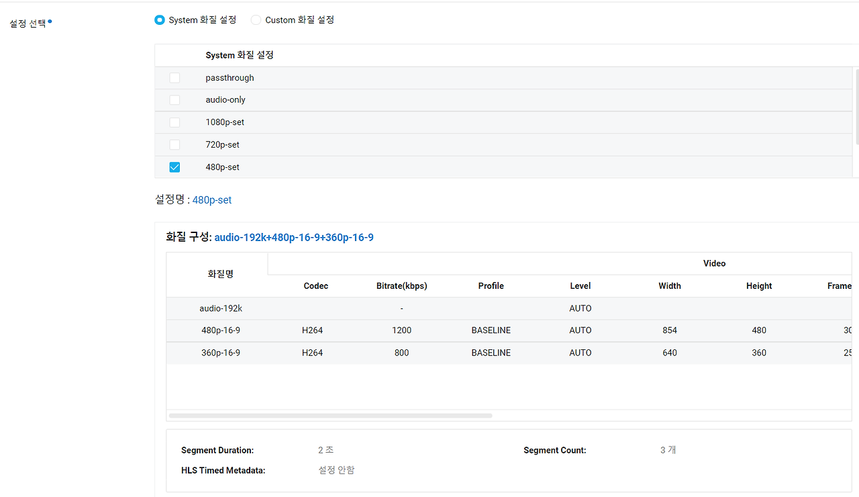Uncheck the 480p-set checkbox

pyautogui.click(x=174, y=167)
